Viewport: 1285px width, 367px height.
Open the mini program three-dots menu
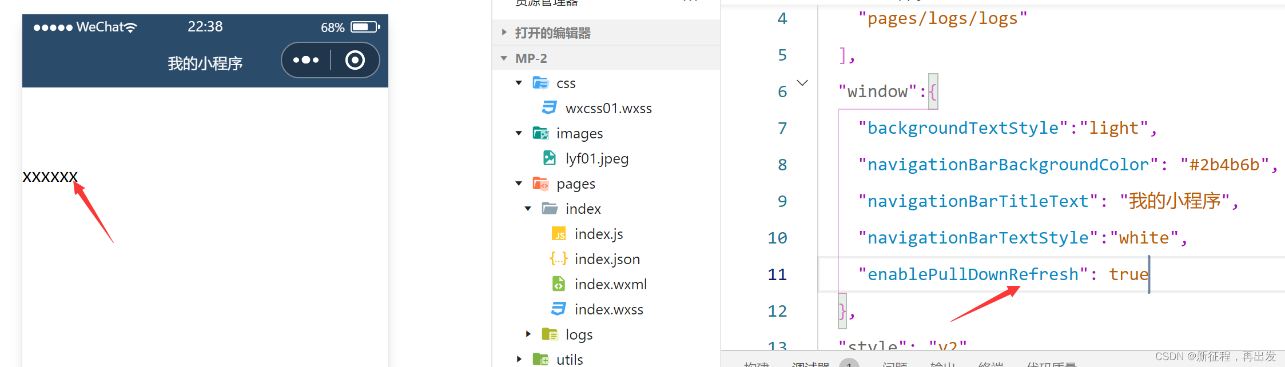[306, 60]
